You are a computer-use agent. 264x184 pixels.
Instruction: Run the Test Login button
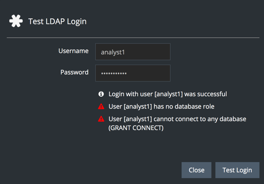tap(237, 170)
